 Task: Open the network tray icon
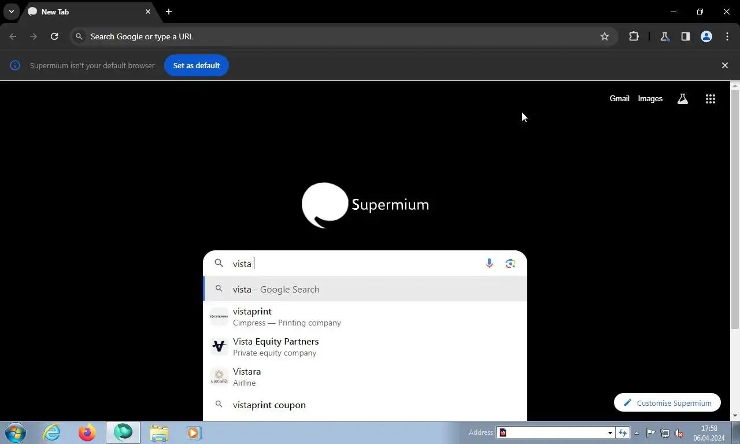pyautogui.click(x=665, y=432)
